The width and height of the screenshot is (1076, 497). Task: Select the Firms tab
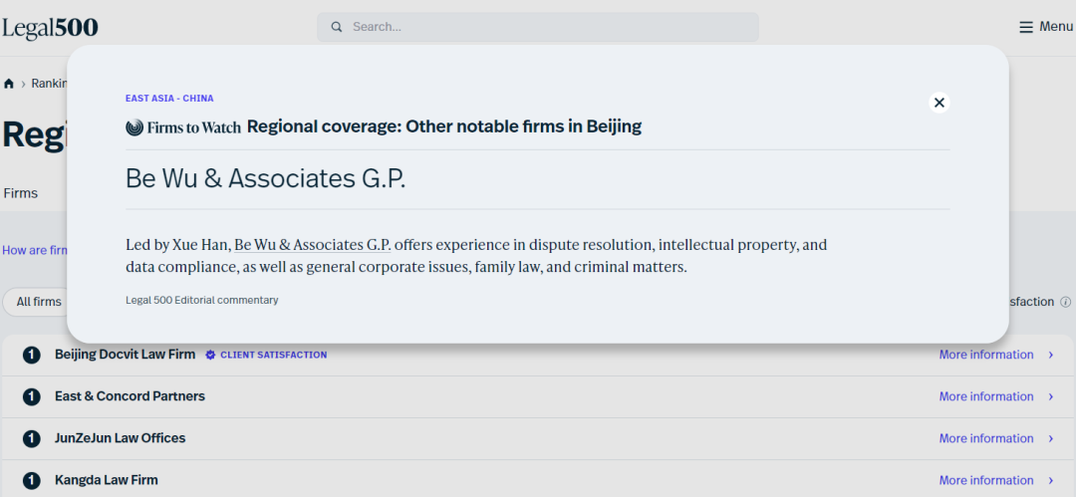[21, 193]
